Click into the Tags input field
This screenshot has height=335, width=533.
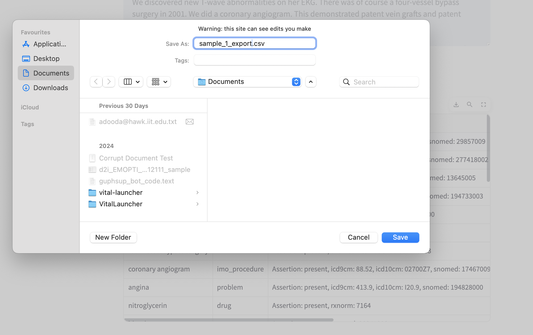pos(255,60)
